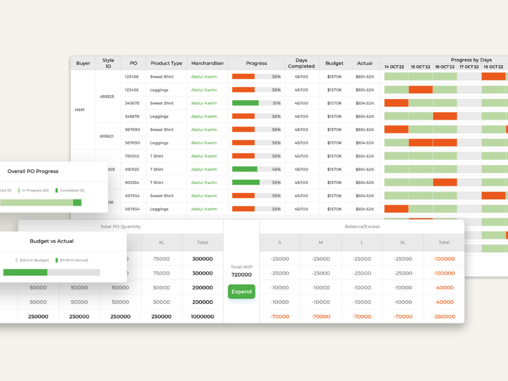Click the S column header under Balance/Excess
The width and height of the screenshot is (508, 381).
279,242
